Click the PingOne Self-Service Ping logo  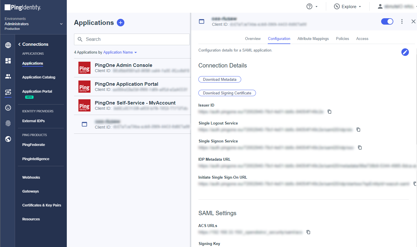(x=84, y=105)
